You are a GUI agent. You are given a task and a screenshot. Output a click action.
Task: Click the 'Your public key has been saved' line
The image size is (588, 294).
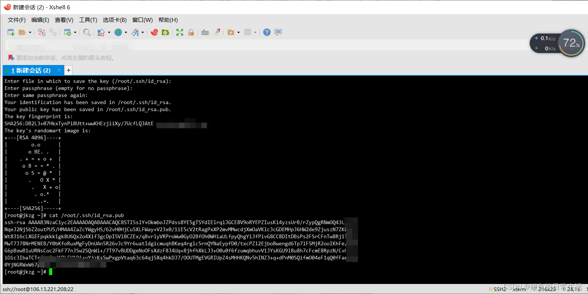click(88, 109)
